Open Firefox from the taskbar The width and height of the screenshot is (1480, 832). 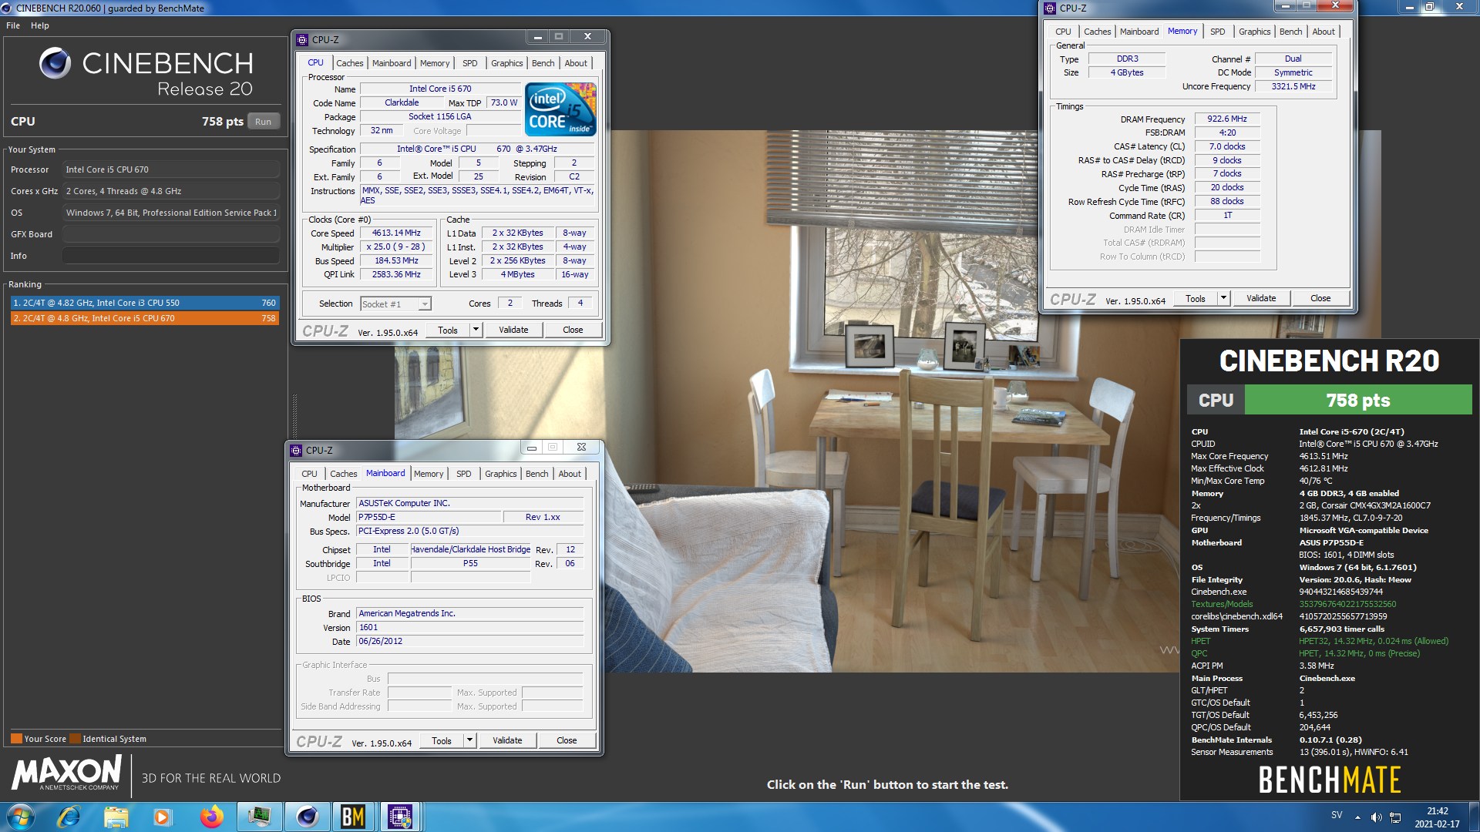211,817
